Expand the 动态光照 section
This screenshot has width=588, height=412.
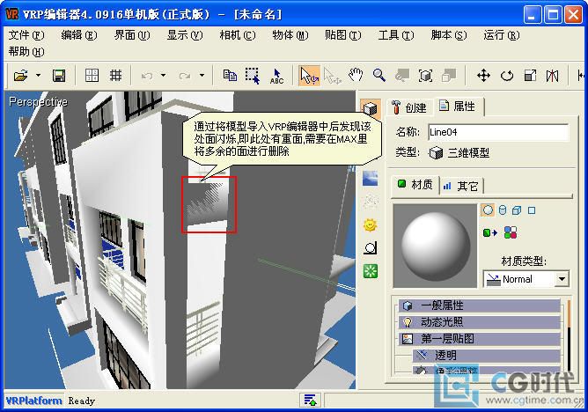point(479,322)
